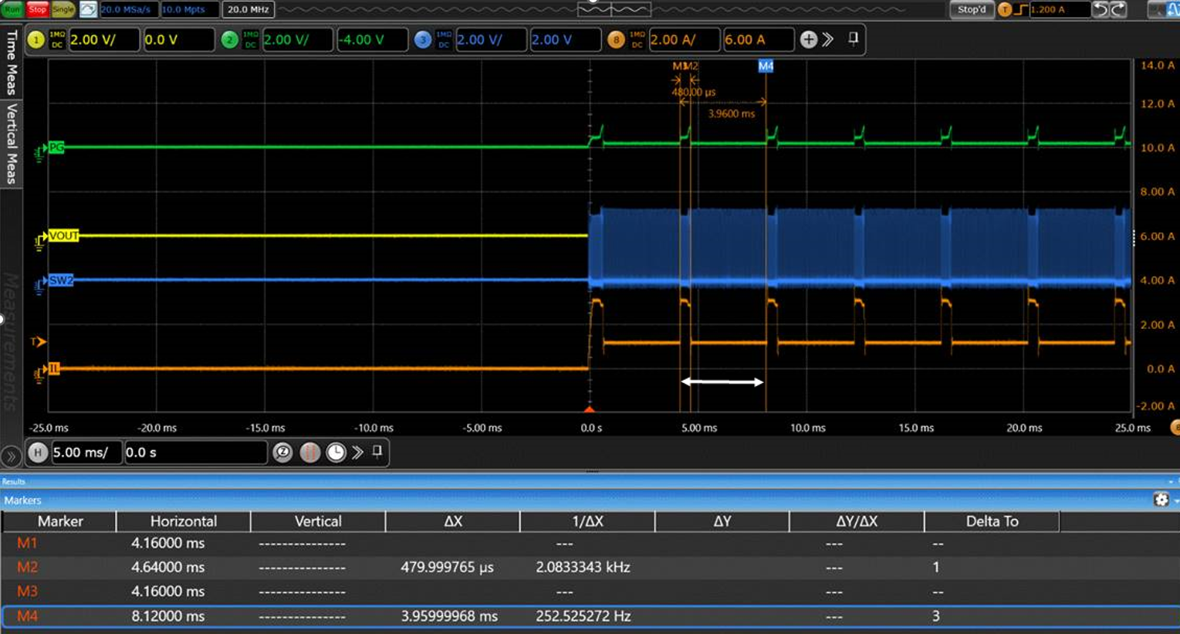
Task: Select the M3 marker row
Action: pos(590,592)
